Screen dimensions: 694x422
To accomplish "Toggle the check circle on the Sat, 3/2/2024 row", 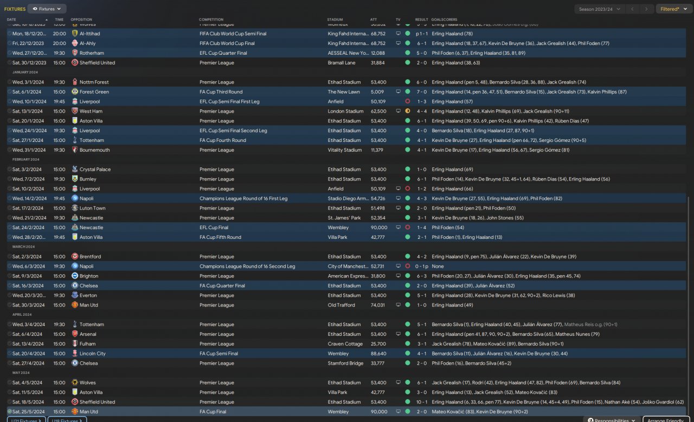I will 10,170.
